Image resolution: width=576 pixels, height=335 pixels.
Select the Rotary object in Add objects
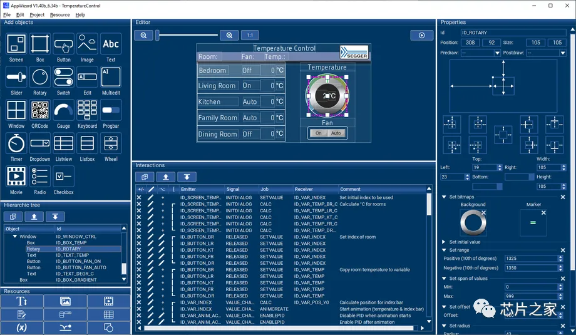click(40, 76)
